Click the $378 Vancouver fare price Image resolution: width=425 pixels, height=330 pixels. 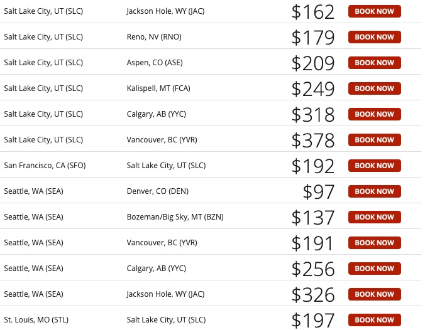(313, 140)
